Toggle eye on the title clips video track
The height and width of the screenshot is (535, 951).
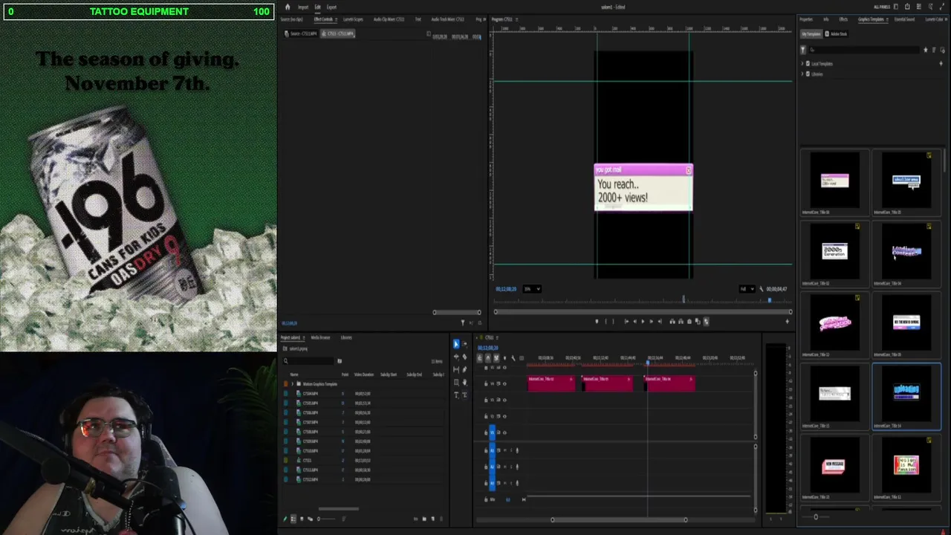tap(504, 383)
